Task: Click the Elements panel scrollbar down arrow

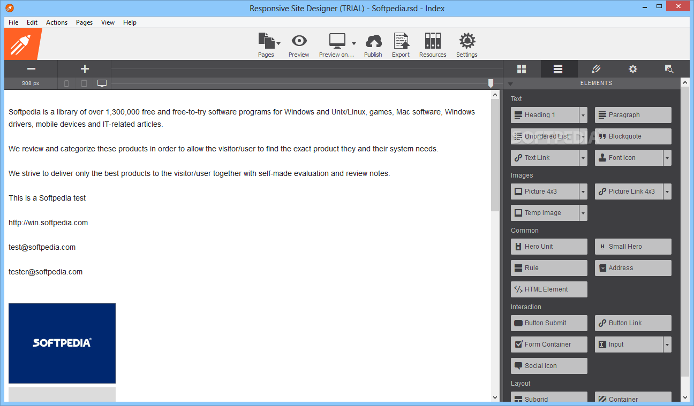Action: pyautogui.click(x=685, y=397)
